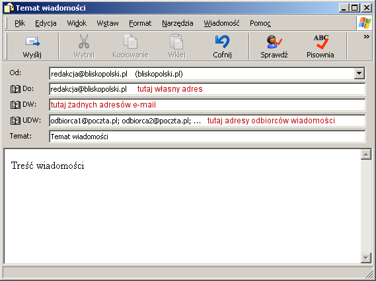Click the message window title bar icon
The height and width of the screenshot is (281, 376).
click(x=9, y=8)
